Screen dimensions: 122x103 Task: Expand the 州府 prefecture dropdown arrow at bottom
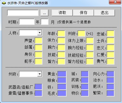coord(40,74)
